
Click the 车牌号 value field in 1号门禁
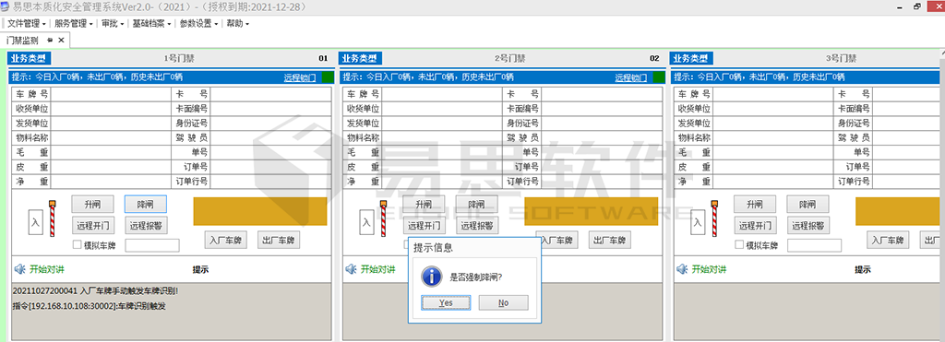111,95
